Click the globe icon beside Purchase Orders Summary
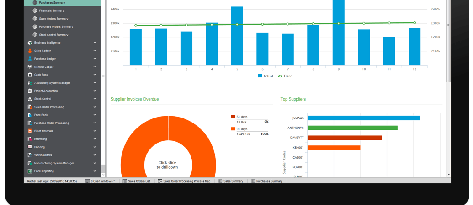The width and height of the screenshot is (473, 205). [x=35, y=26]
